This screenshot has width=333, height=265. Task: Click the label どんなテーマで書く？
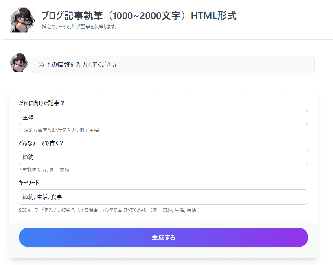(41, 143)
